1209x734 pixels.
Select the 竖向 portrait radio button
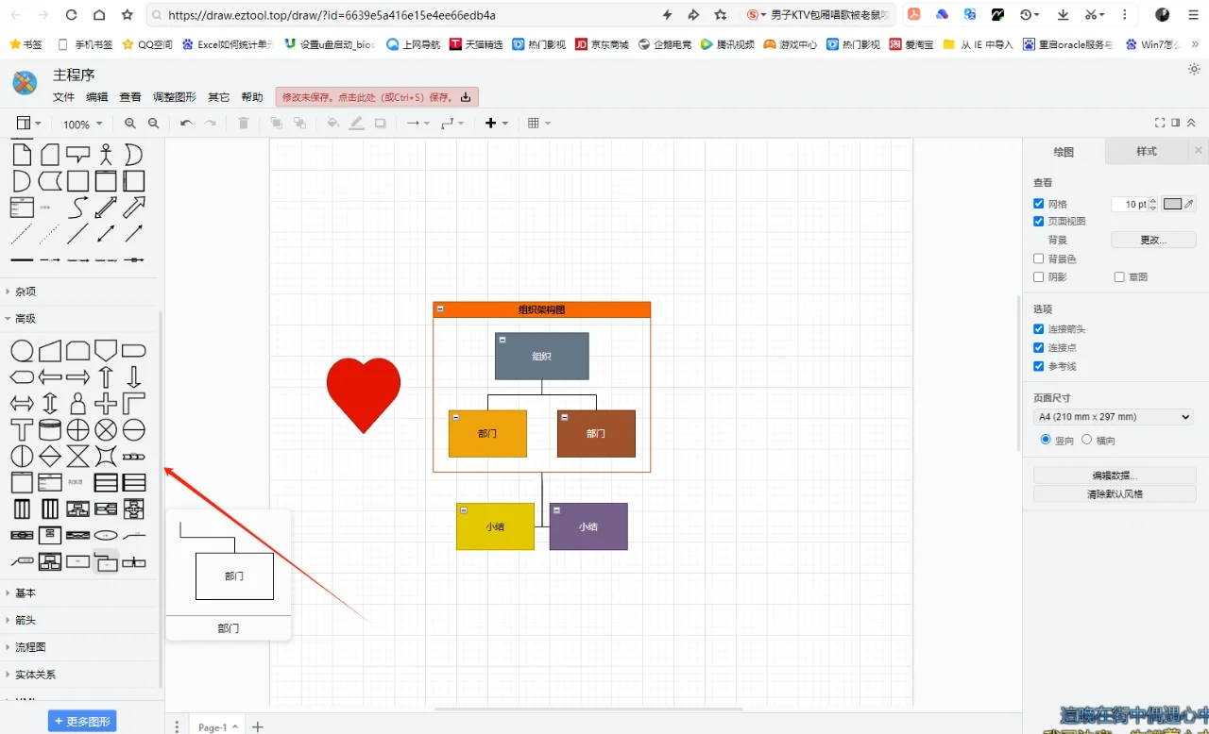click(x=1046, y=440)
